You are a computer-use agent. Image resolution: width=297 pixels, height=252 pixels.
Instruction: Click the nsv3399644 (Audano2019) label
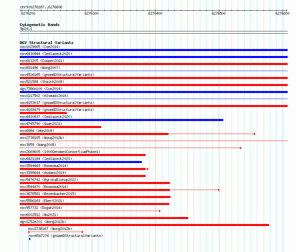click(x=43, y=173)
